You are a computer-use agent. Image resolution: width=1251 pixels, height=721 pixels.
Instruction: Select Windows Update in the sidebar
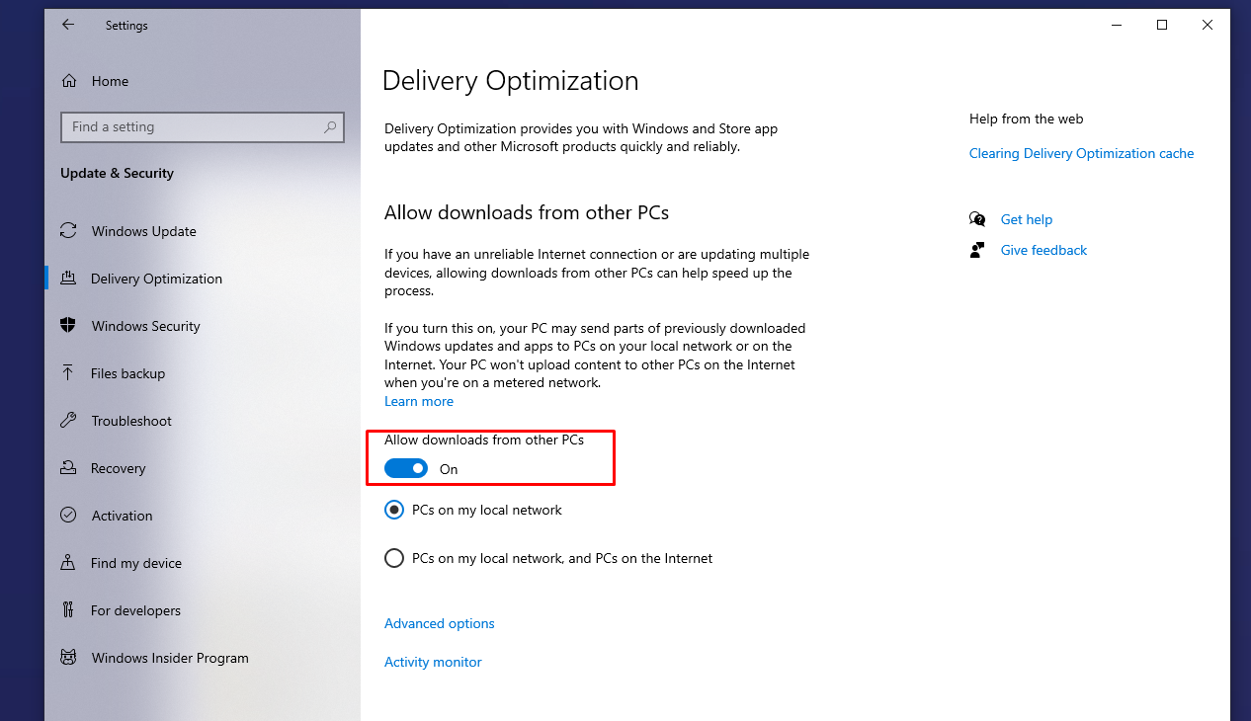tap(142, 230)
